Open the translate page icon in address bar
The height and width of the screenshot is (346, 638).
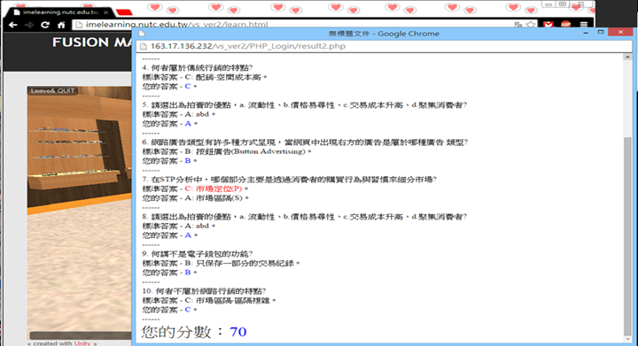coord(518,25)
